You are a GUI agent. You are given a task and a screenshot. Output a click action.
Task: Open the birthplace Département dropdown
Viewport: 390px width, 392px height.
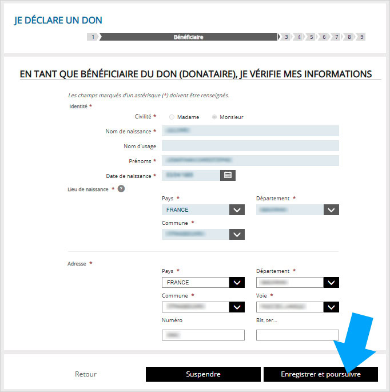pyautogui.click(x=297, y=209)
